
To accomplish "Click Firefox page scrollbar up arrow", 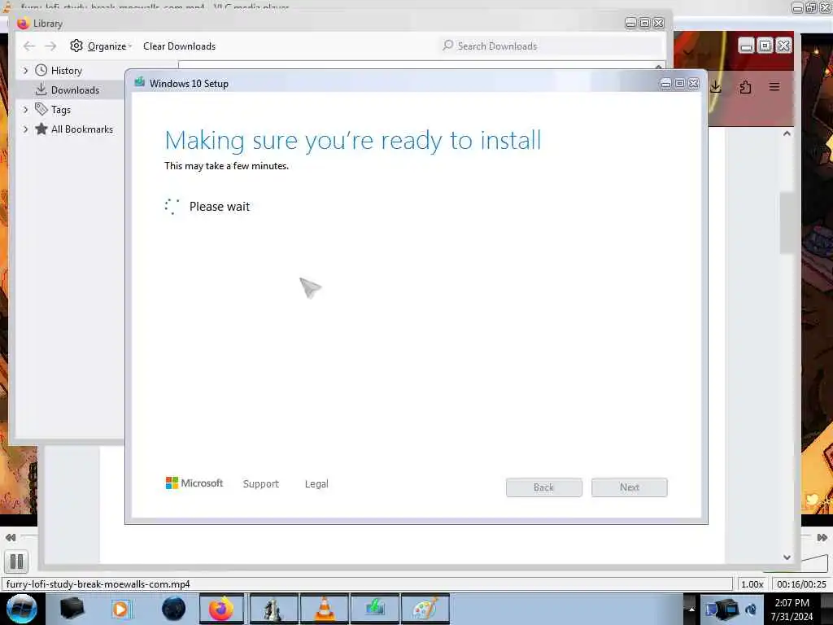I will point(787,133).
